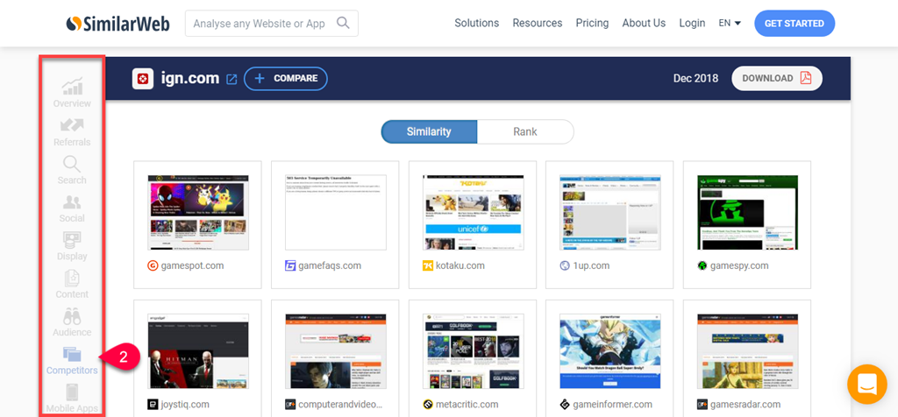Click the gameinformer.com screenshot thumbnail
Screen dimensions: 898x417
610,351
